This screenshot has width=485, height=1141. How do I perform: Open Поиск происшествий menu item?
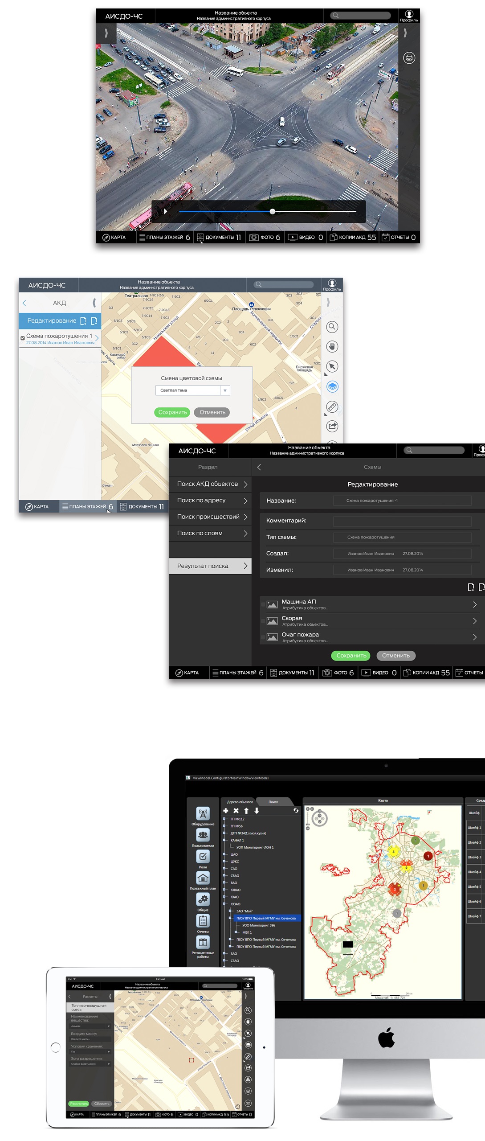210,517
